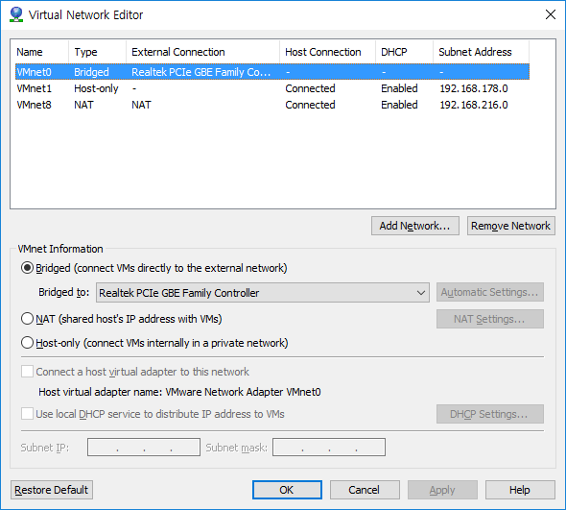Image resolution: width=566 pixels, height=510 pixels.
Task: Confirm with the OK button
Action: (x=287, y=490)
